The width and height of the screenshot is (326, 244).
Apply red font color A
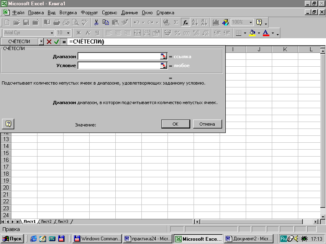point(266,33)
